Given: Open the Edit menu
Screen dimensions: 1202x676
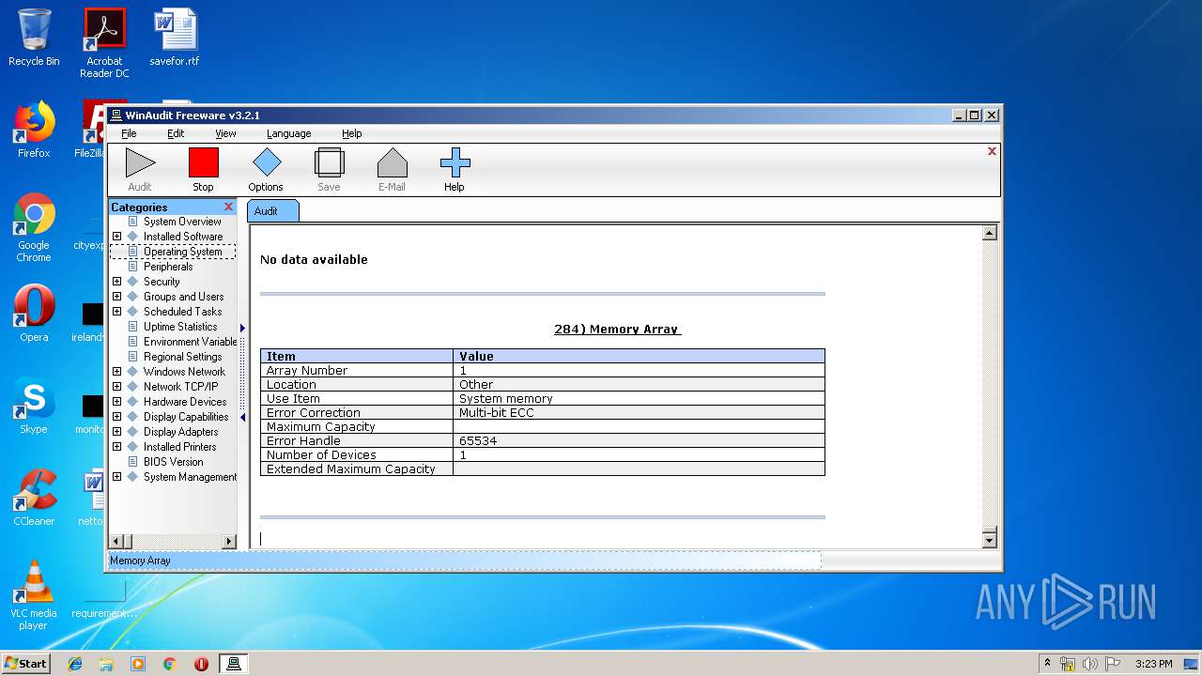Looking at the screenshot, I should point(176,133).
